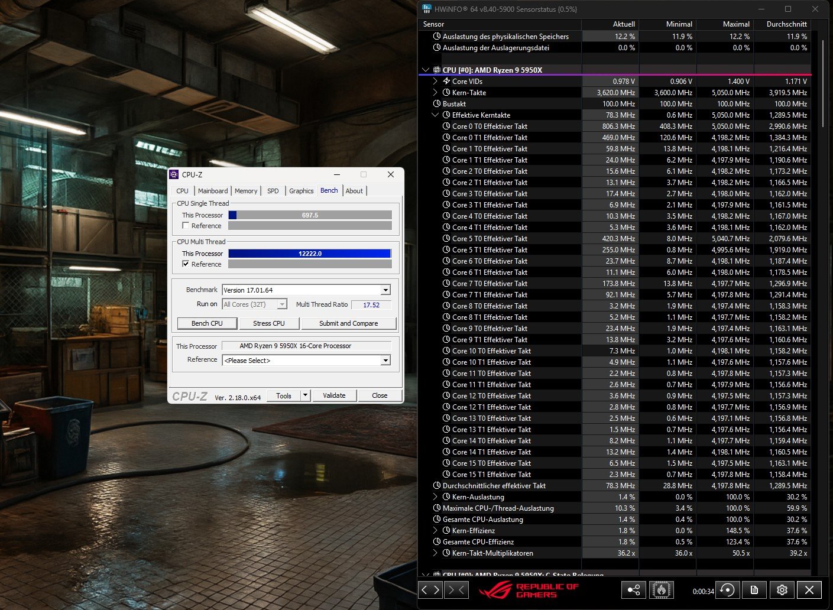Open the SPD tab
The width and height of the screenshot is (833, 610).
(x=273, y=191)
